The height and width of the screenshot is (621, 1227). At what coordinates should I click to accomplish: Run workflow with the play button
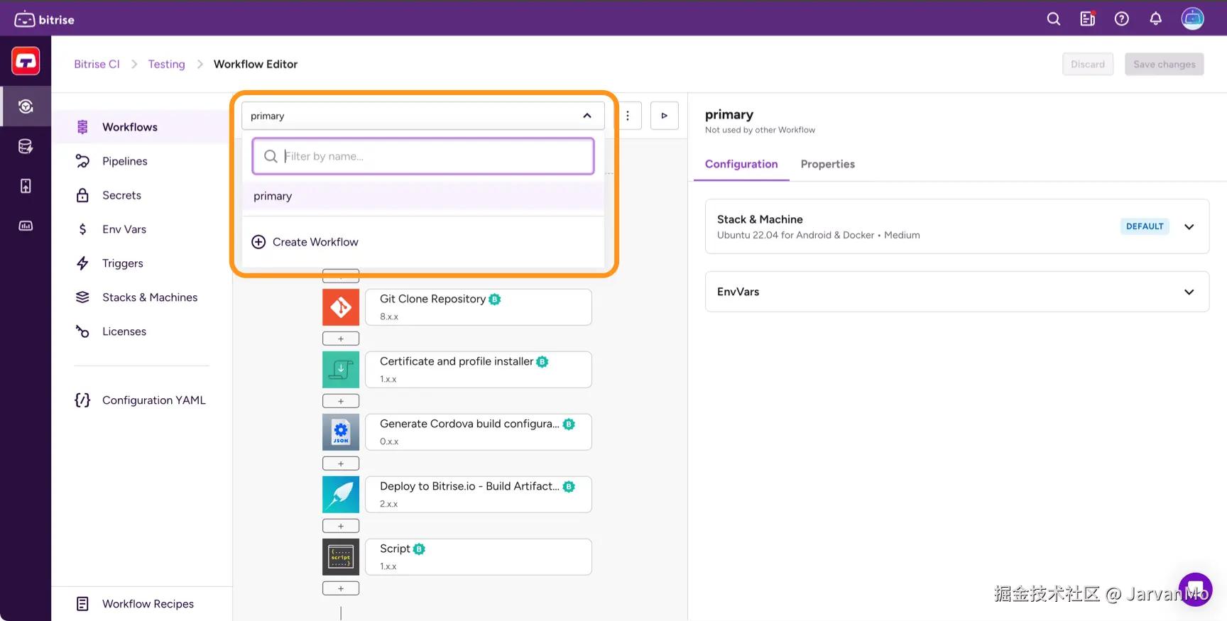point(664,116)
